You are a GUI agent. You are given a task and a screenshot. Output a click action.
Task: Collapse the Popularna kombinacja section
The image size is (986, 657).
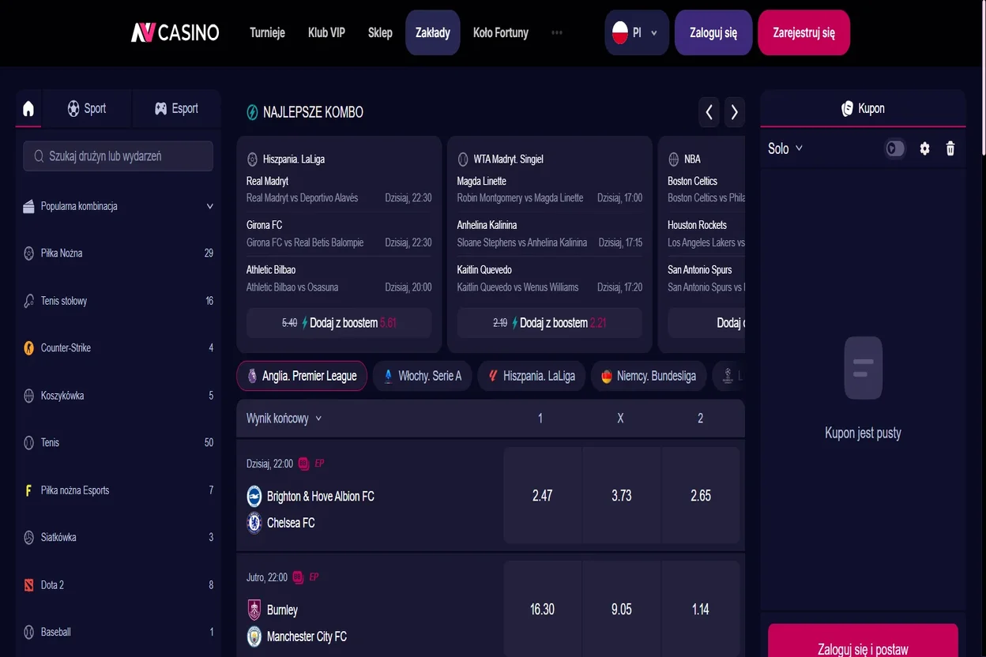point(209,205)
